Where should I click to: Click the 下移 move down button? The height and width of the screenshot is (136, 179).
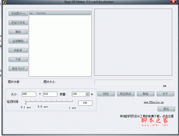pyautogui.click(x=18, y=59)
